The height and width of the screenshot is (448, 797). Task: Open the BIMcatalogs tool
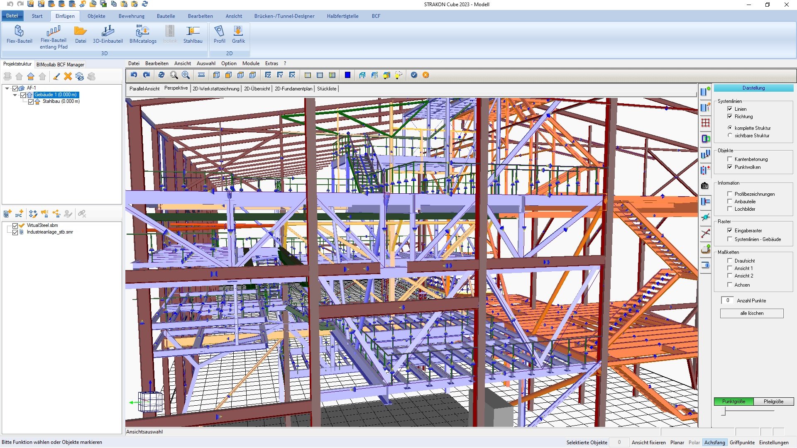143,32
